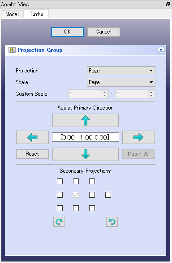
Task: Toggle middle-row left projection checkbox
Action: coord(60,195)
